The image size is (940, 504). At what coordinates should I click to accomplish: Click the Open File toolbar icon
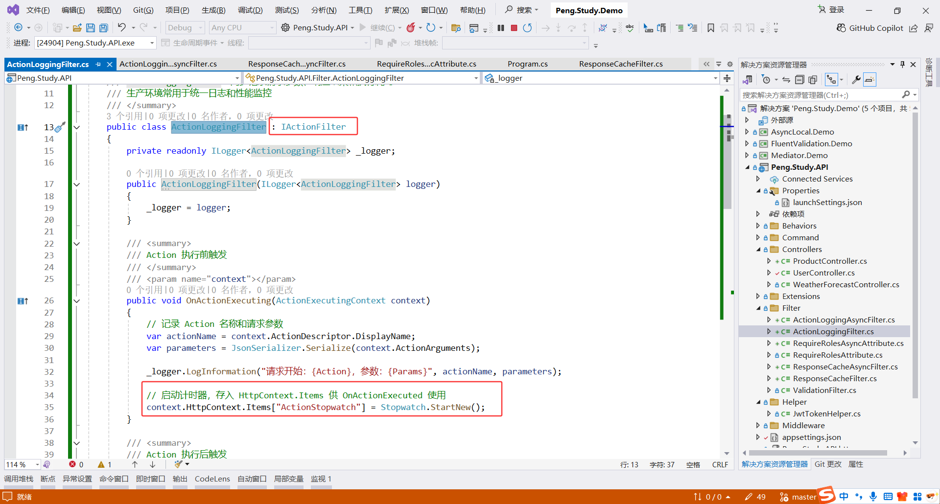coord(77,28)
